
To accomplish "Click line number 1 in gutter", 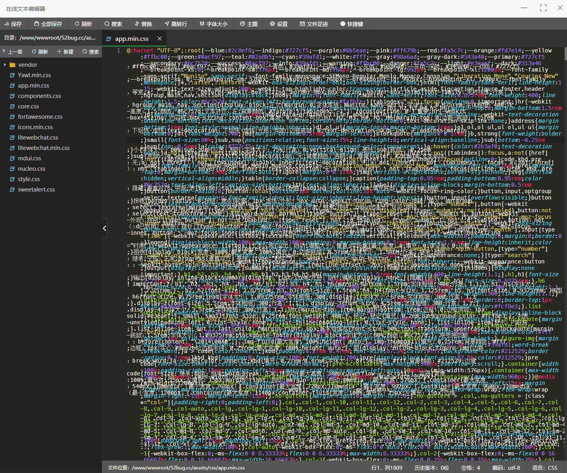I will pos(118,51).
